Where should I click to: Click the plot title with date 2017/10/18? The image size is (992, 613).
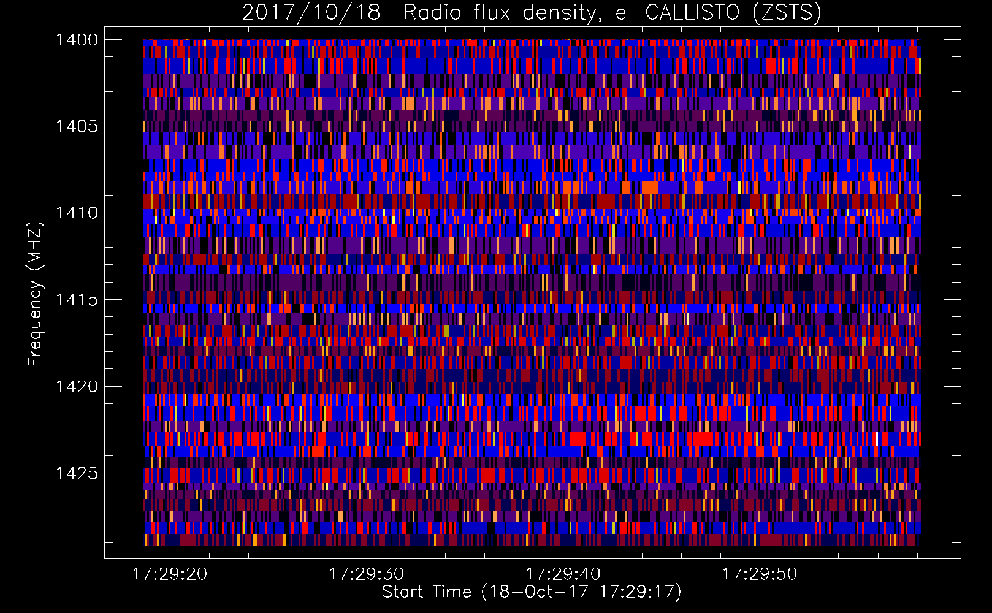point(532,13)
